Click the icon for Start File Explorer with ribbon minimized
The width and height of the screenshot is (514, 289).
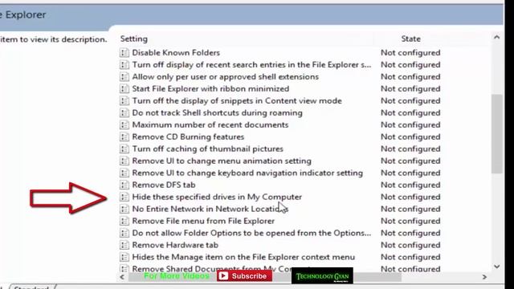(x=124, y=89)
